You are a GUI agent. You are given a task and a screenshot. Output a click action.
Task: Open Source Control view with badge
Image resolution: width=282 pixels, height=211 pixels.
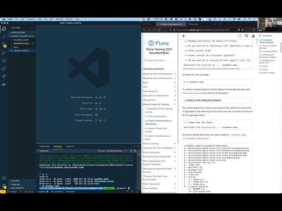4,45
